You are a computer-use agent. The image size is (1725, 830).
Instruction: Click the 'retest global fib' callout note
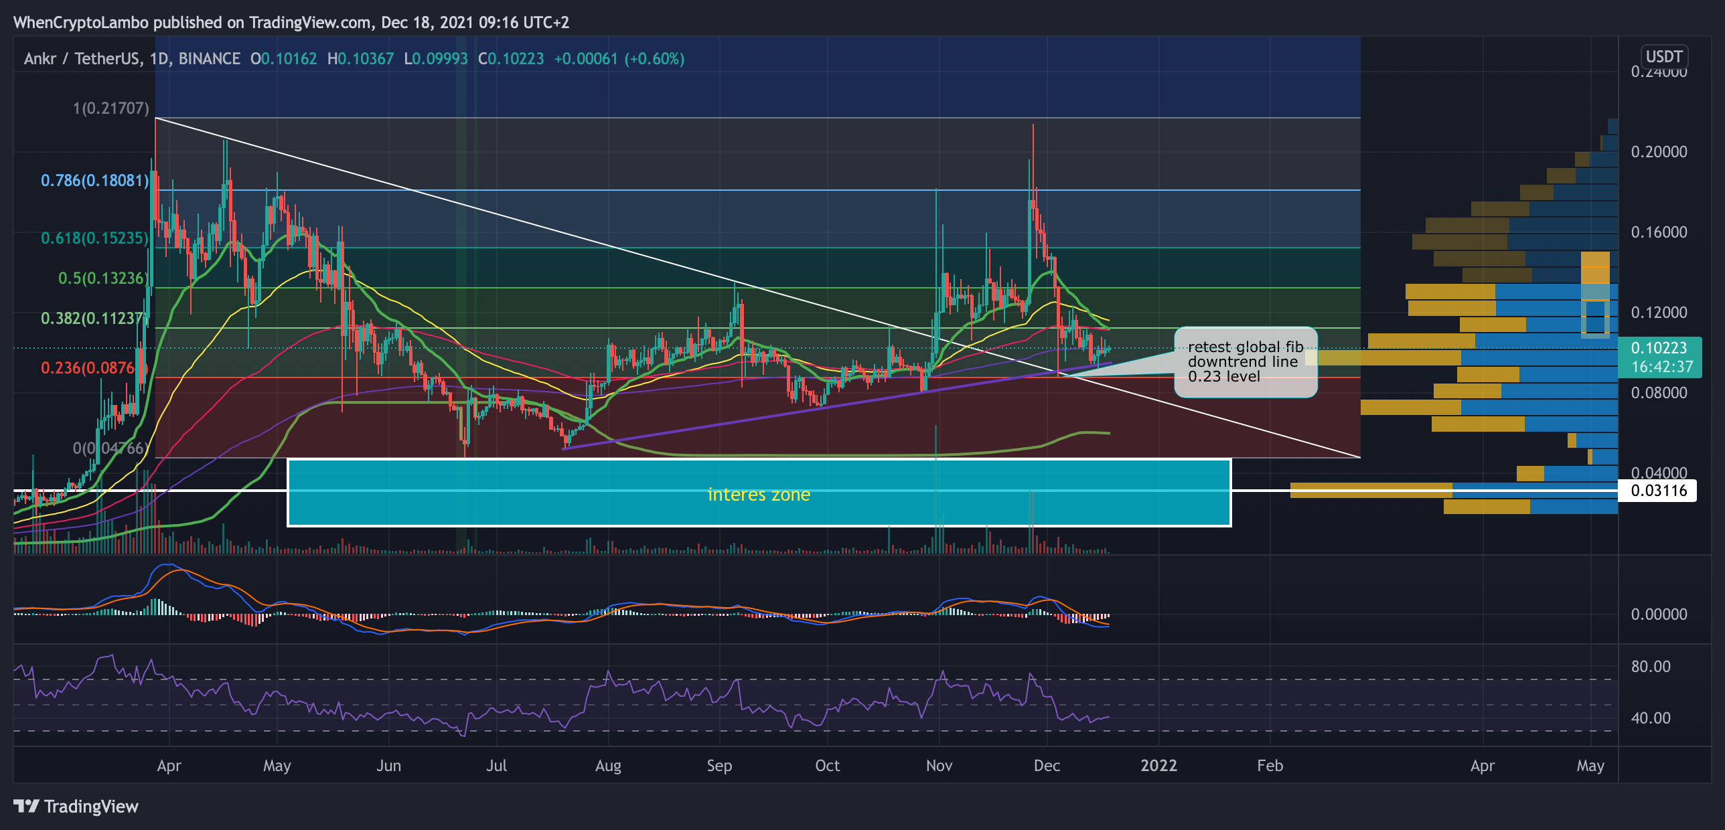pyautogui.click(x=1246, y=362)
